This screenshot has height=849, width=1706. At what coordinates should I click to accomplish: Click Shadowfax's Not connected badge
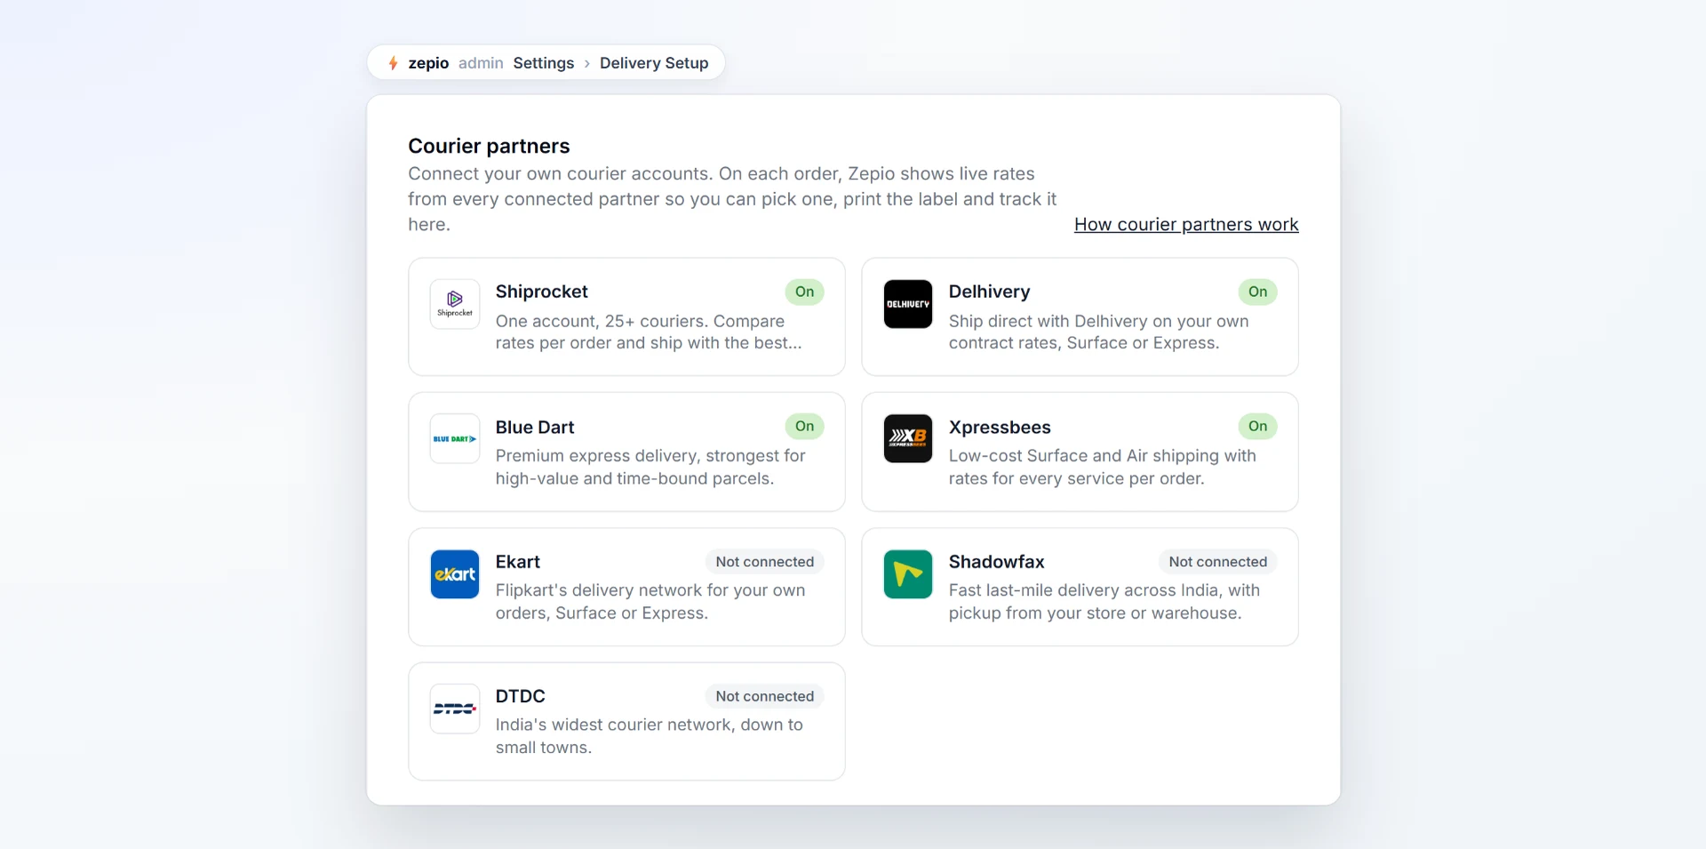(x=1218, y=562)
